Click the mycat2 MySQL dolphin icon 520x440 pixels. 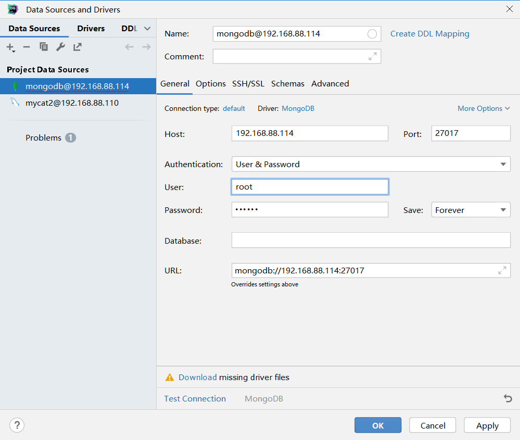[15, 102]
